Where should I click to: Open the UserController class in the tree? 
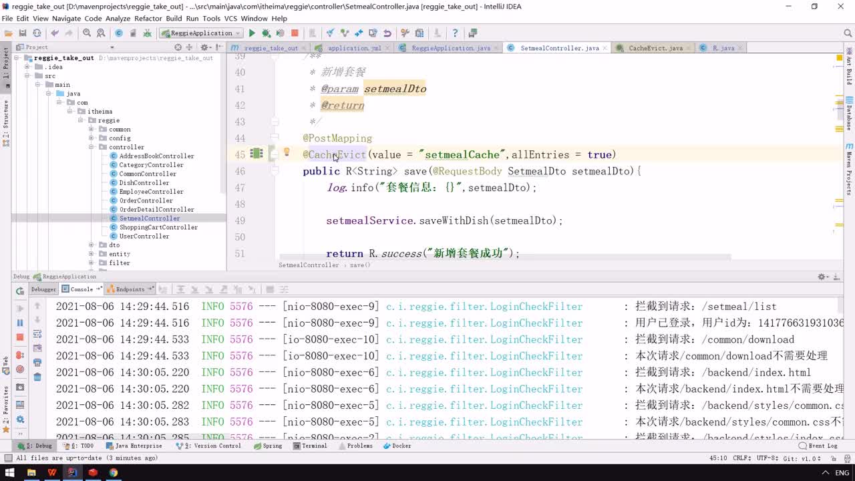pos(144,236)
